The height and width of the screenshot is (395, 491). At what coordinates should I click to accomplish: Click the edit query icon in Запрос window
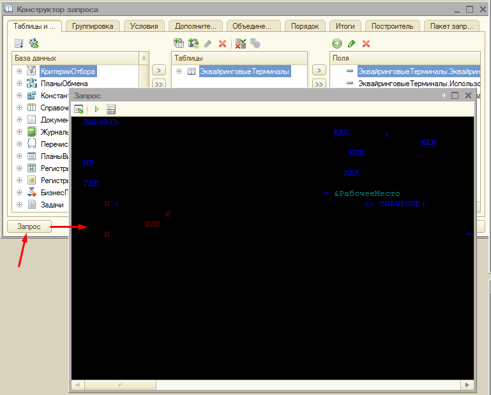click(x=80, y=109)
